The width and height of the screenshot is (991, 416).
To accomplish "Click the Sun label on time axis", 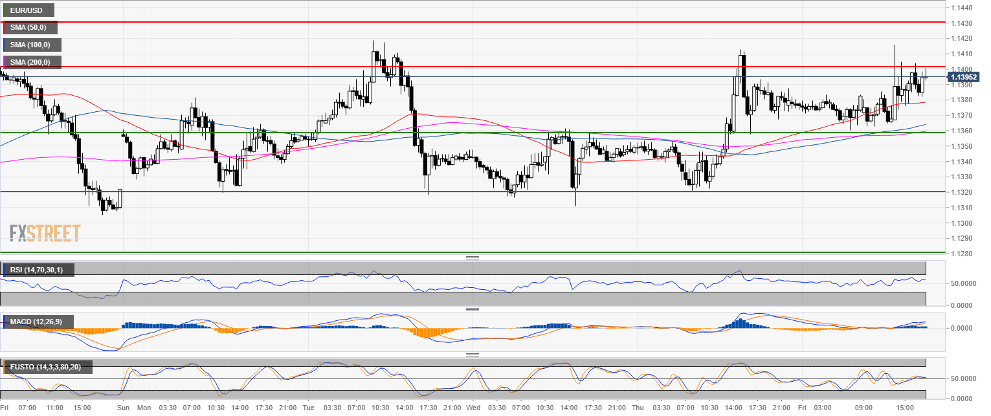I will tap(124, 408).
